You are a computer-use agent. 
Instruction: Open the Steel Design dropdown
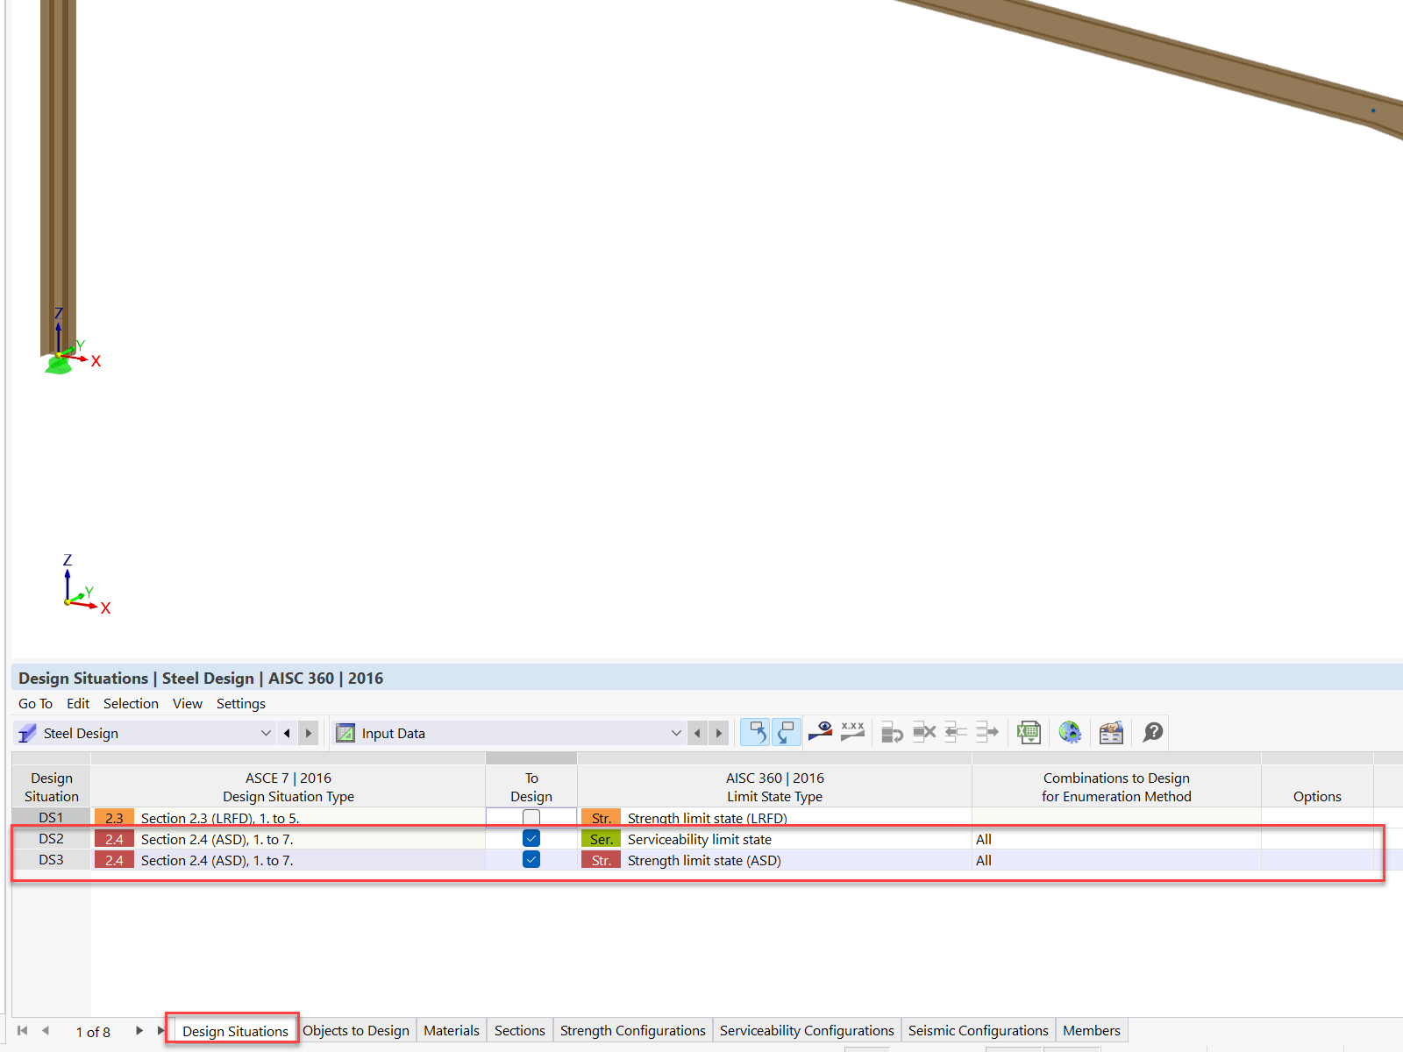click(x=266, y=733)
